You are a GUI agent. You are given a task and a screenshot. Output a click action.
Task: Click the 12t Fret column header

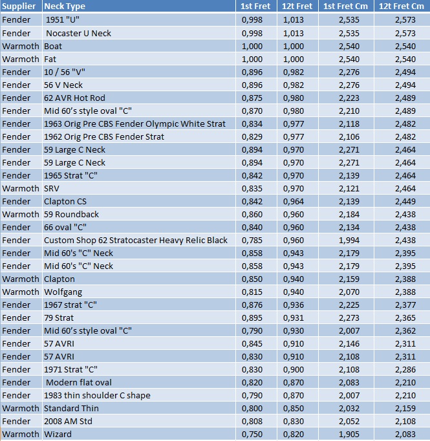click(297, 6)
